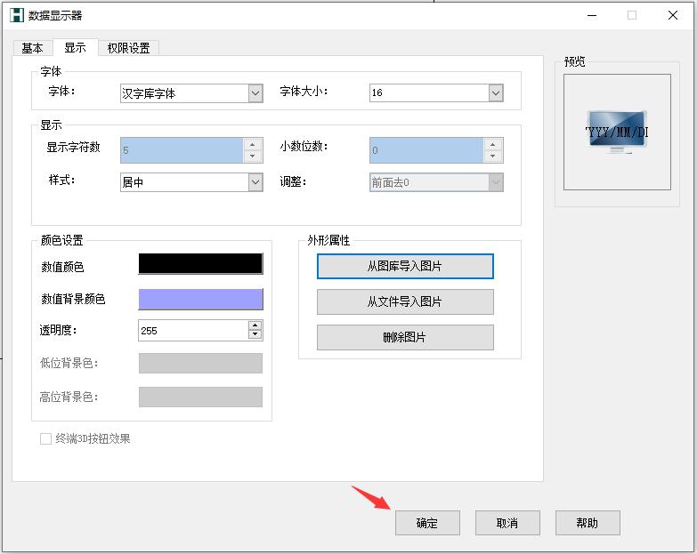Viewport: 697px width, 554px height.
Task: Decrease 透明度 value with down arrow
Action: coord(255,335)
